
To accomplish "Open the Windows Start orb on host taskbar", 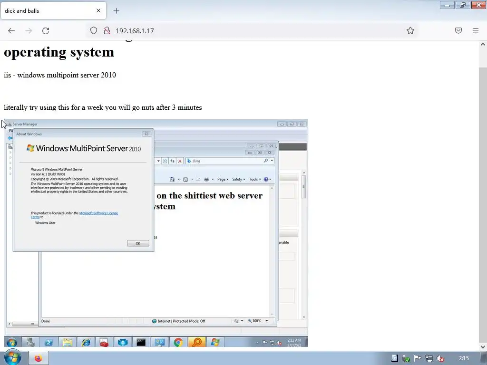I will click(x=12, y=357).
